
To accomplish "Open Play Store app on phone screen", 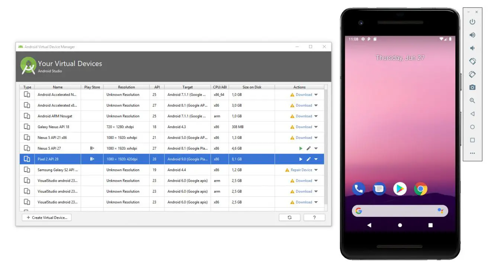I will pos(400,189).
